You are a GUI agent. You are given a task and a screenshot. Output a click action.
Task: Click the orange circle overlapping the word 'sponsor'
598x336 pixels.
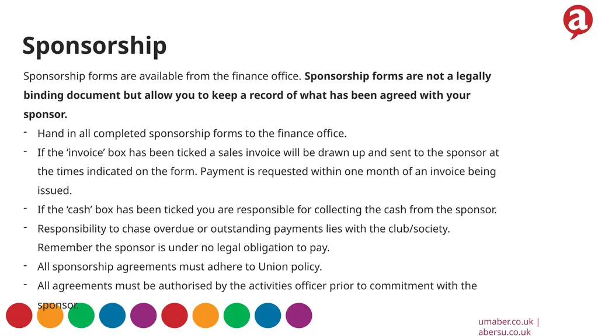click(50, 316)
